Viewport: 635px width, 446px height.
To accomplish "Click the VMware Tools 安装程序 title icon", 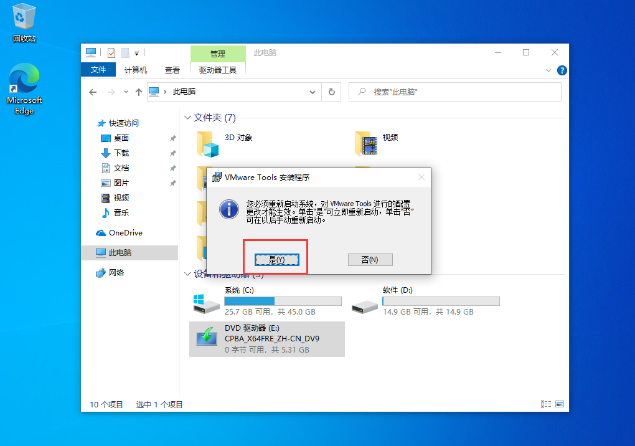I will 217,177.
